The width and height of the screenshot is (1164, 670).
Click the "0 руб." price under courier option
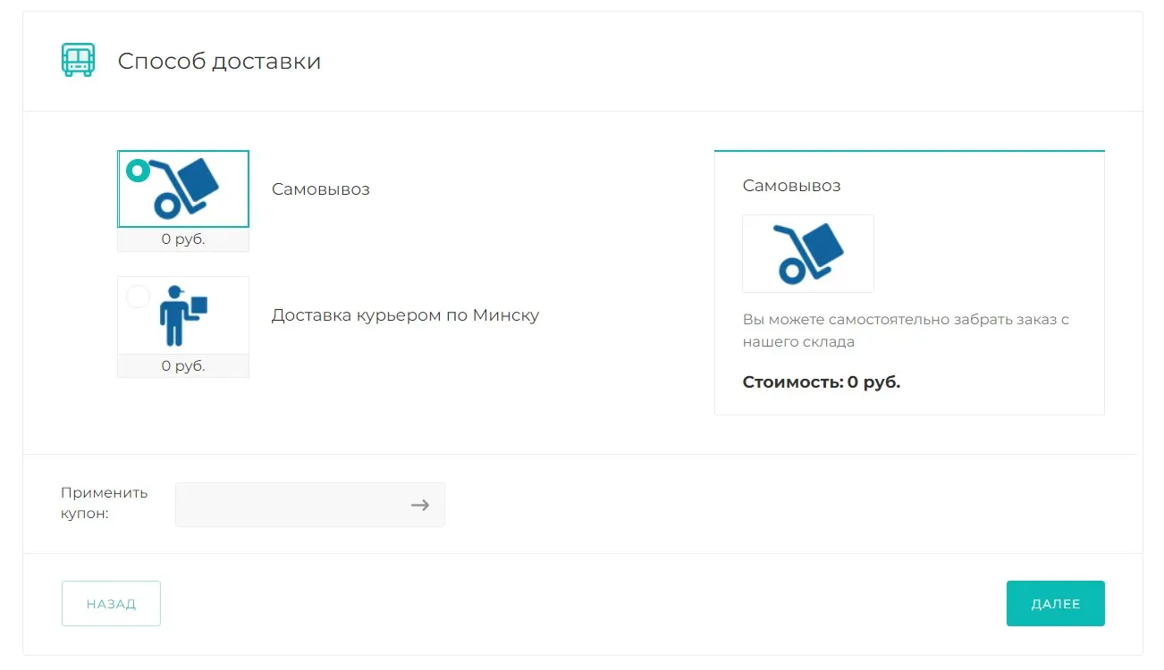pyautogui.click(x=183, y=365)
